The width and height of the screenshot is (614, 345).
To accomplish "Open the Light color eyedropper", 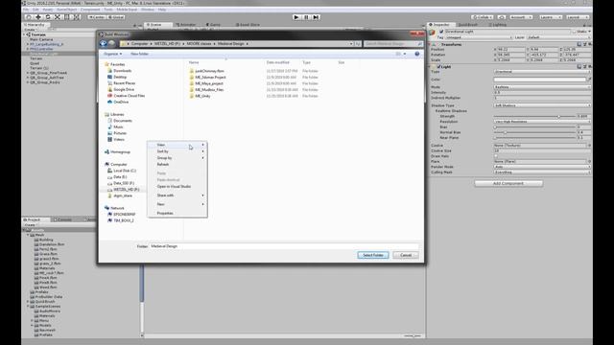I will [x=589, y=80].
